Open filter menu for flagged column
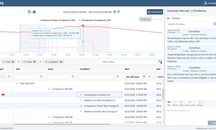 point(9,77)
